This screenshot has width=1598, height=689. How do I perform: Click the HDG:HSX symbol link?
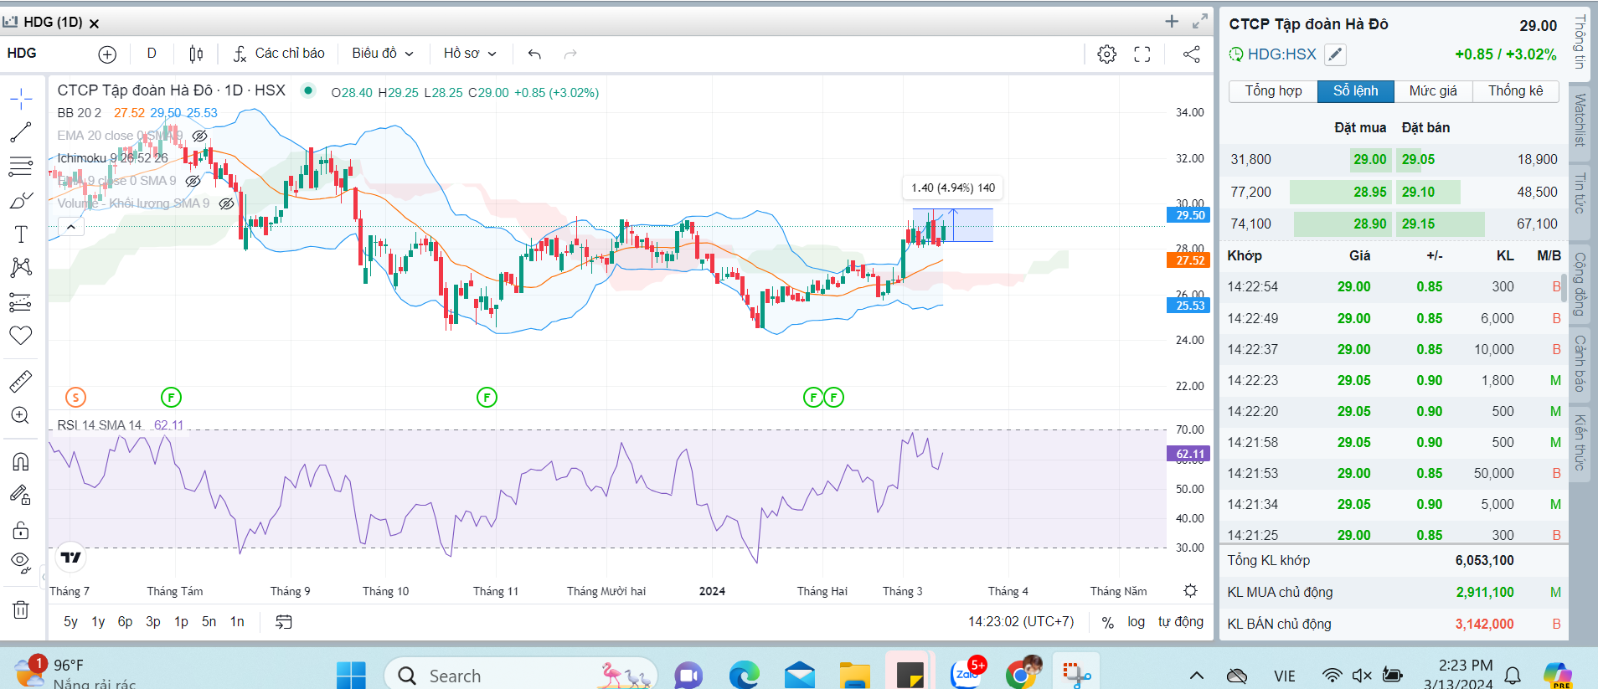tap(1281, 54)
